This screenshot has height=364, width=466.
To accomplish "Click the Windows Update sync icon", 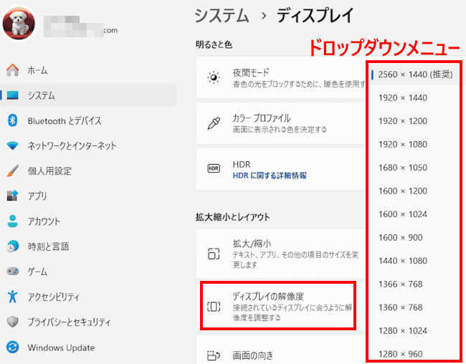I will (12, 347).
